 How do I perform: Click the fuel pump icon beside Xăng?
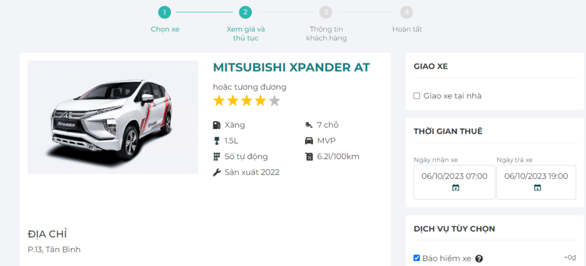[217, 125]
